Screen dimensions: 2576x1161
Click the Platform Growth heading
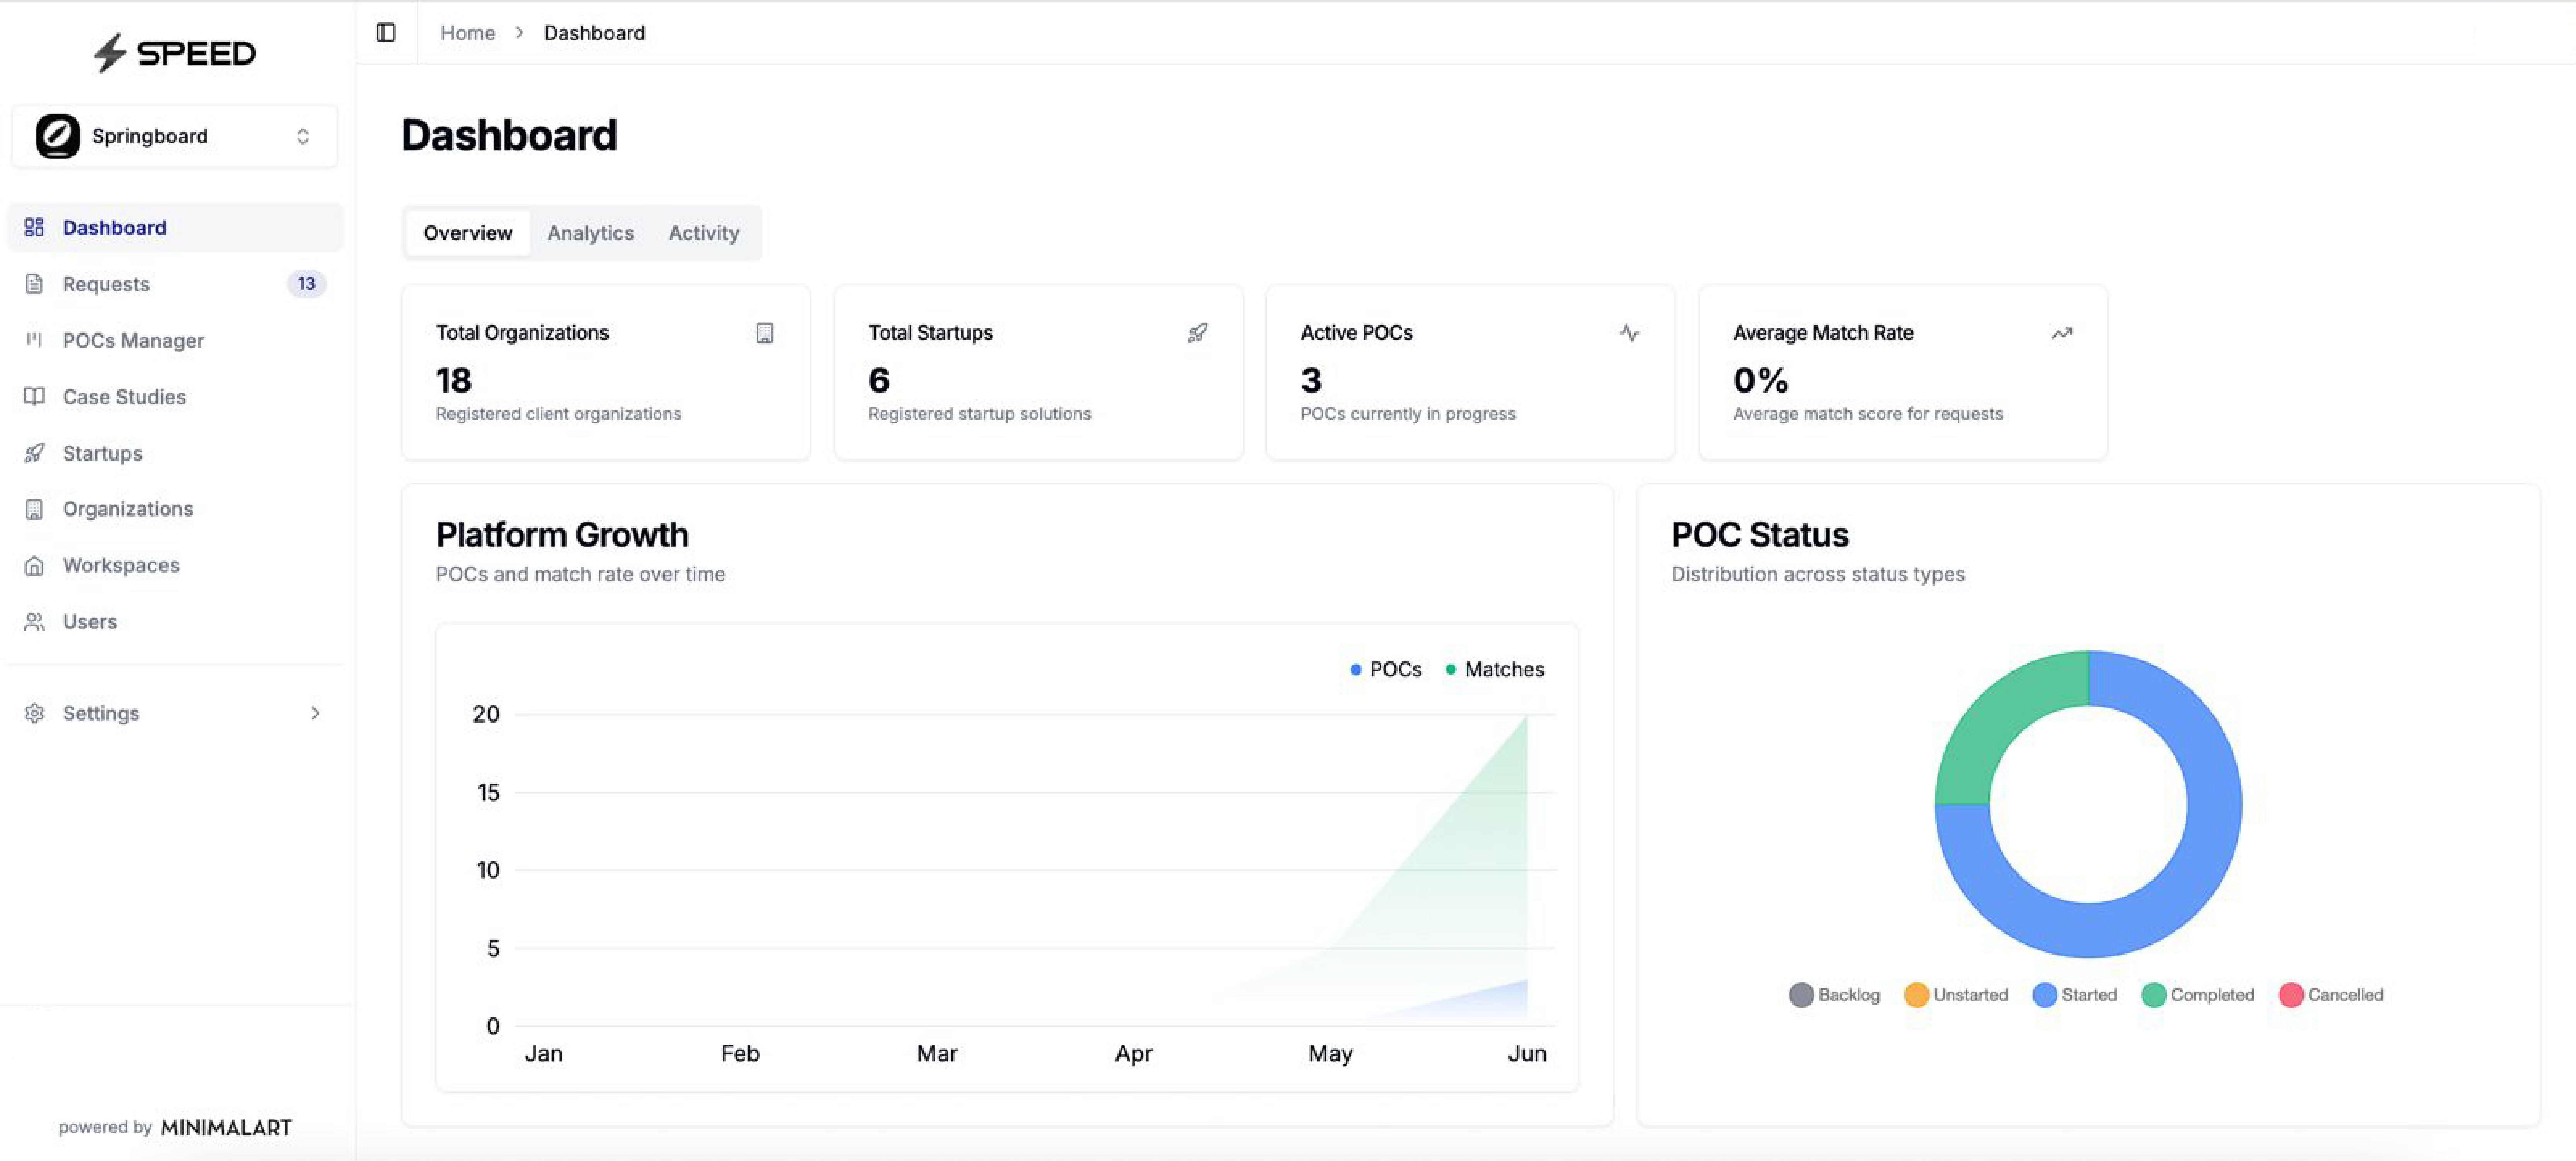(x=562, y=535)
